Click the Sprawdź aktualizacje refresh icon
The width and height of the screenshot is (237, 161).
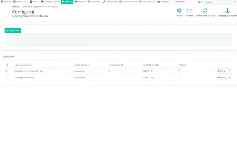click(x=205, y=11)
